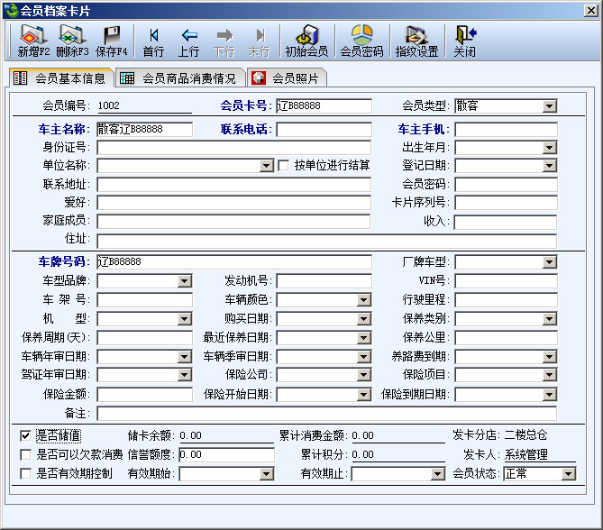Go to next record with 下行
The image size is (603, 530).
pos(224,41)
